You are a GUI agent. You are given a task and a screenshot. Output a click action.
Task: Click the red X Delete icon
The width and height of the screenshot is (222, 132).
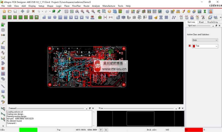pyautogui.click(x=33, y=11)
